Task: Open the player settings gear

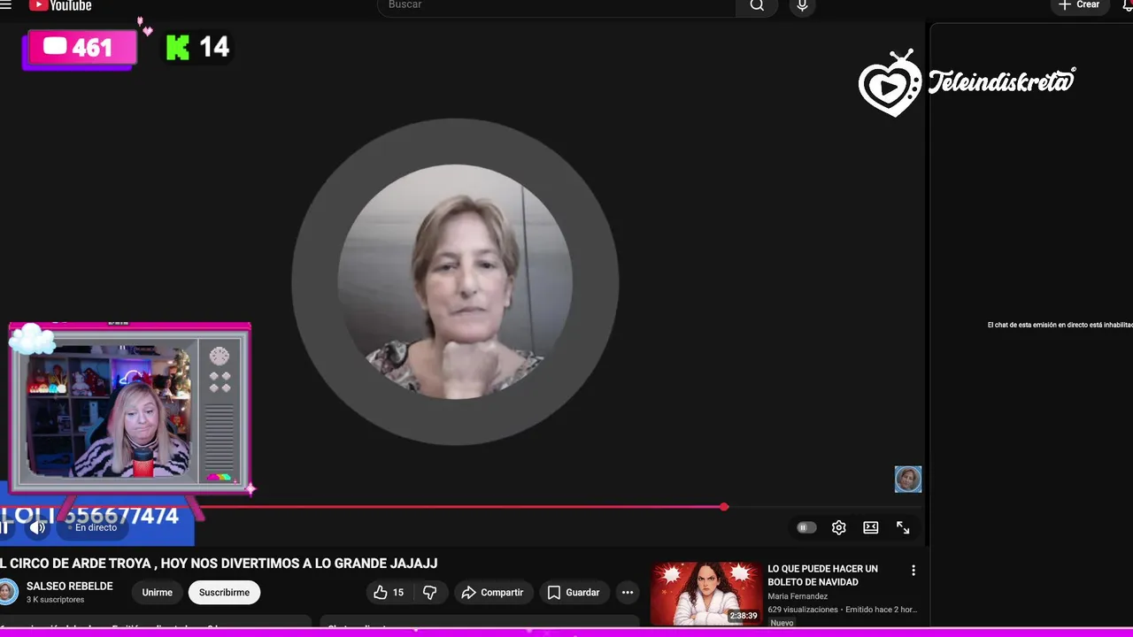Action: 838,527
